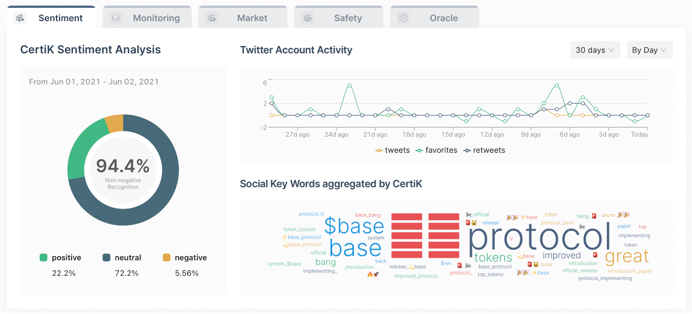Click the Safety tab icon

308,18
